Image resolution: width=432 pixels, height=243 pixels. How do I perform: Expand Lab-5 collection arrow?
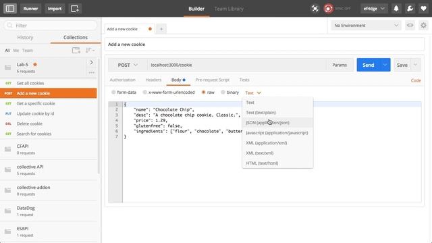(x=92, y=63)
